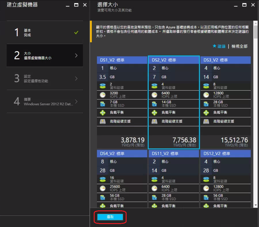259x227 pixels.
Task: Select the DS11_V2 標準 size card header
Action: 174,154
